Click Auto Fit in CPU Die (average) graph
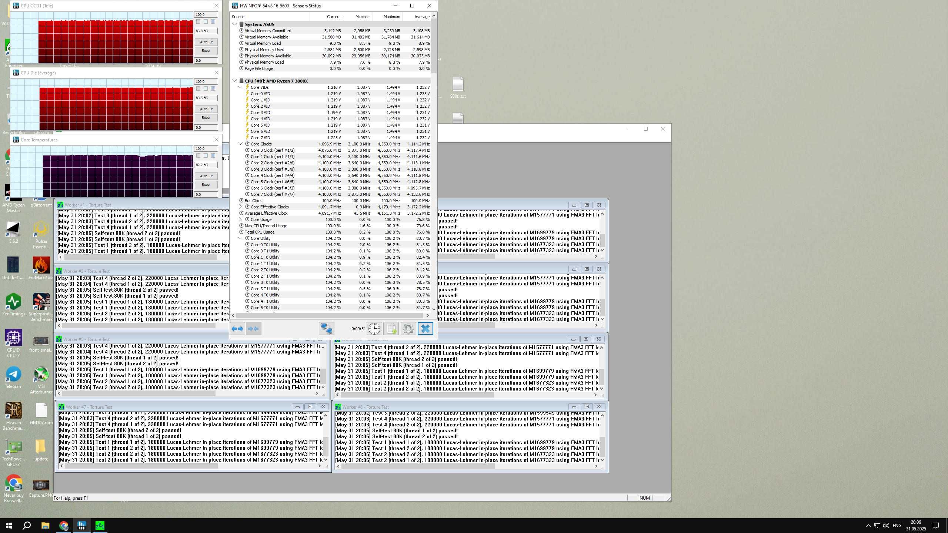The width and height of the screenshot is (948, 533). (206, 109)
